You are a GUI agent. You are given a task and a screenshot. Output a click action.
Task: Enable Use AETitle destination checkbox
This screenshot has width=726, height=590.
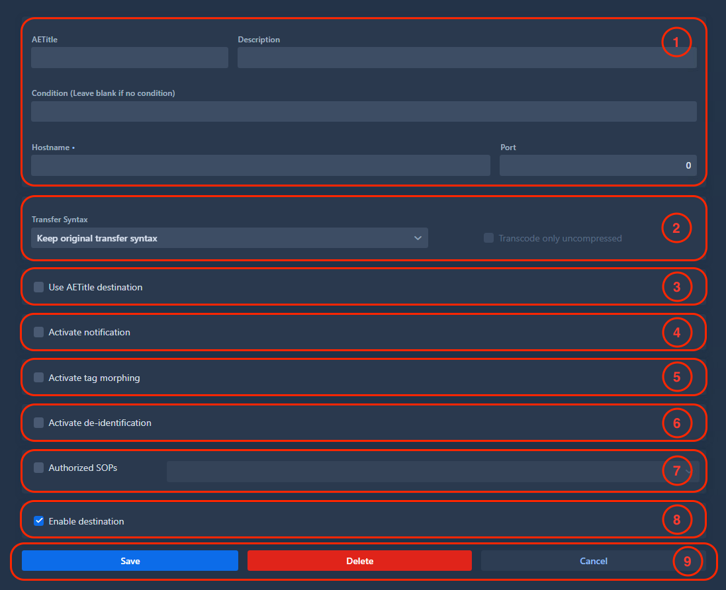[x=39, y=287]
